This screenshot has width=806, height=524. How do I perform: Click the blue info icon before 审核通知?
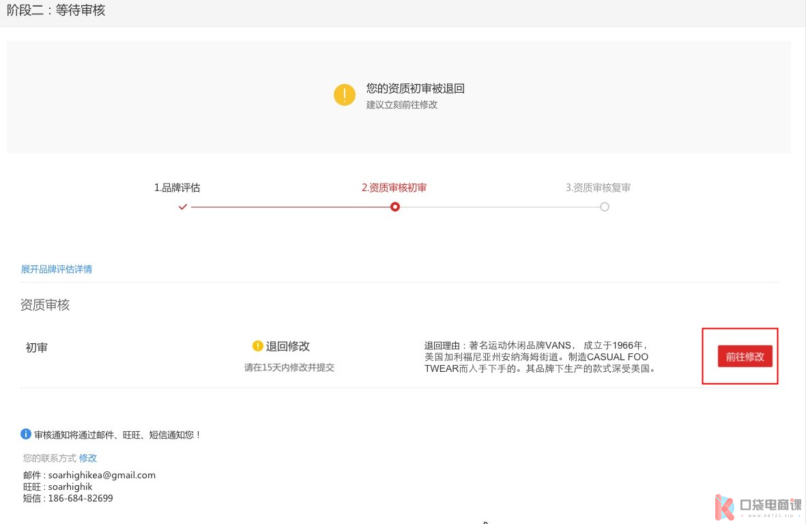coord(26,434)
